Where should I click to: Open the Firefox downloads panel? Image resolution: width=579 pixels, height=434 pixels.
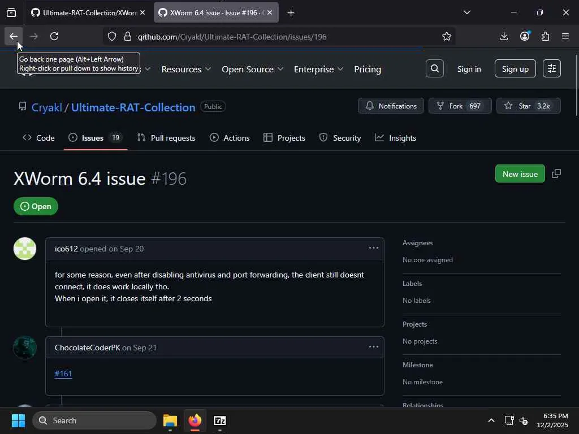click(504, 36)
